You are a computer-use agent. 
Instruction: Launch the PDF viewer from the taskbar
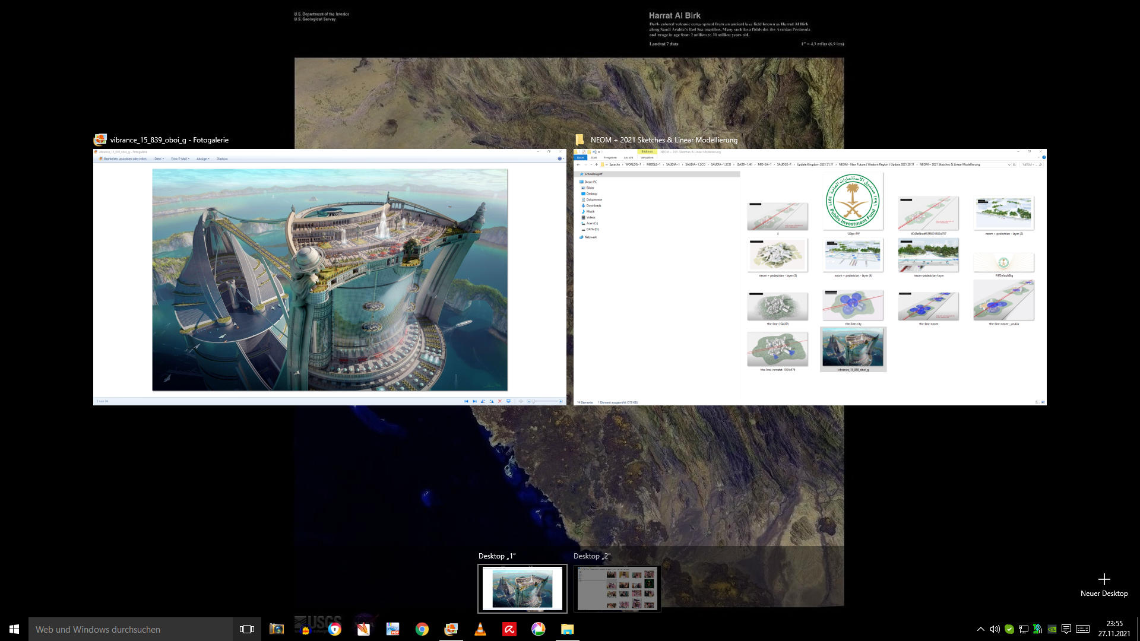[392, 629]
